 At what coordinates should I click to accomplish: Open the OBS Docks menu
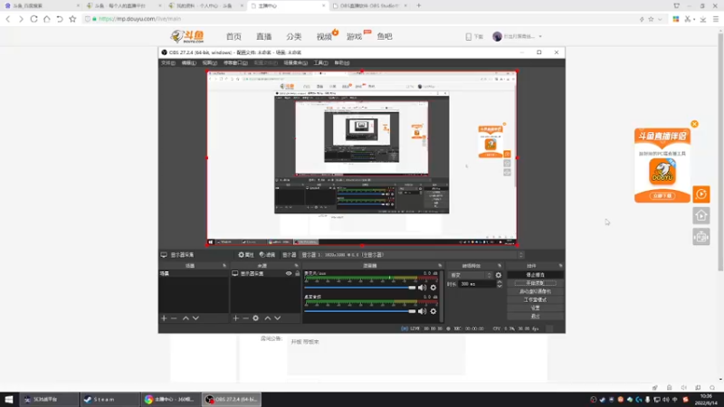[235, 62]
